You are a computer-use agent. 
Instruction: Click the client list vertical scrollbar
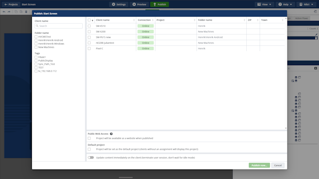coord(286,73)
